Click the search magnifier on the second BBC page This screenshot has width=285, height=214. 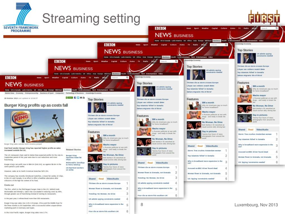(176, 61)
